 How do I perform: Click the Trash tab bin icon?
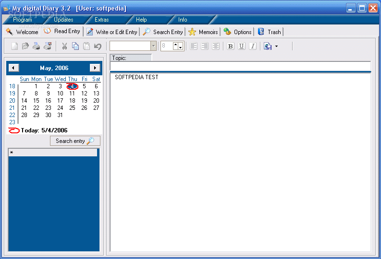261,32
